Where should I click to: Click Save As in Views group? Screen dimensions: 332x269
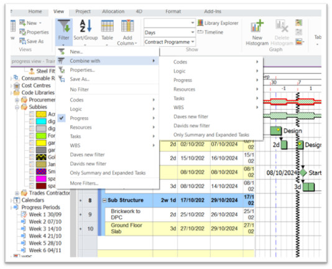pyautogui.click(x=31, y=41)
